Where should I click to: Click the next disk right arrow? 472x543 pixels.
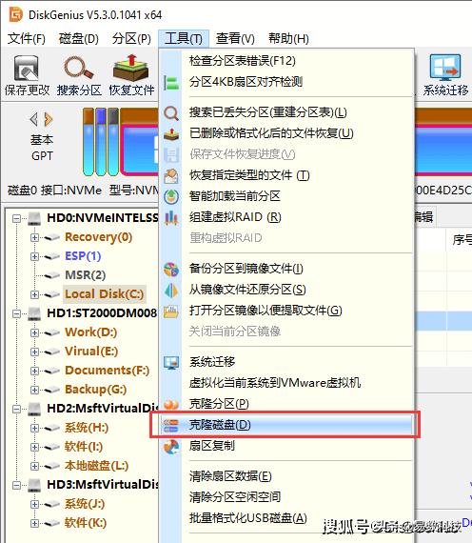[49, 119]
